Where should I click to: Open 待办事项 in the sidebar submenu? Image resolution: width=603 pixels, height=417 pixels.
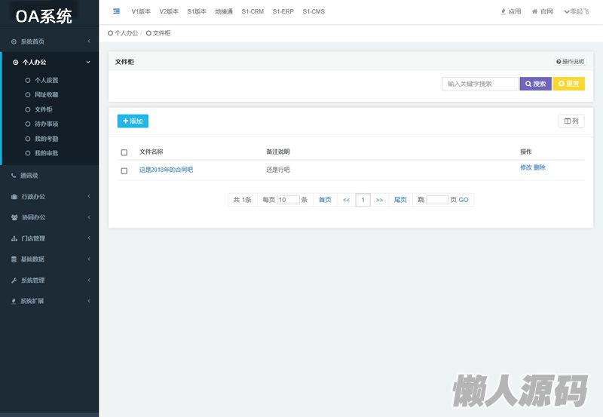tap(46, 124)
